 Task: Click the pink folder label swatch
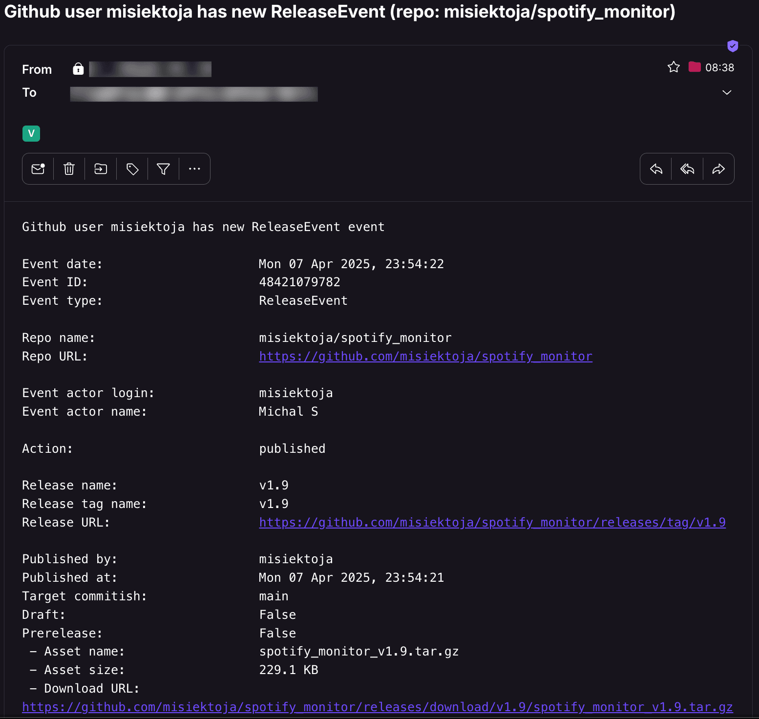coord(695,67)
